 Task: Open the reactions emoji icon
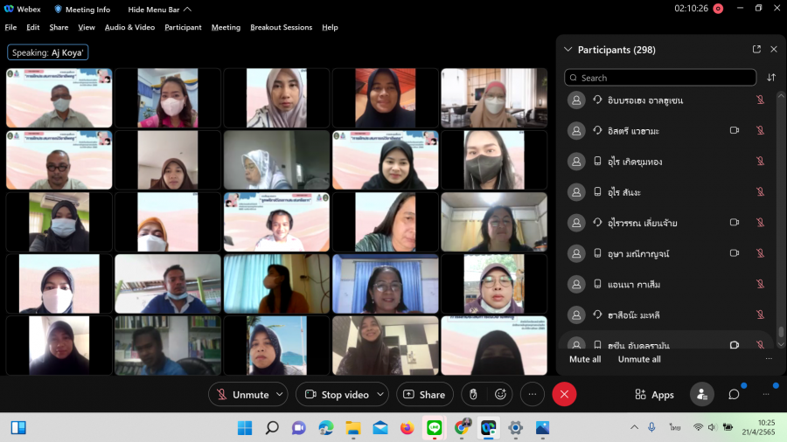pyautogui.click(x=500, y=395)
